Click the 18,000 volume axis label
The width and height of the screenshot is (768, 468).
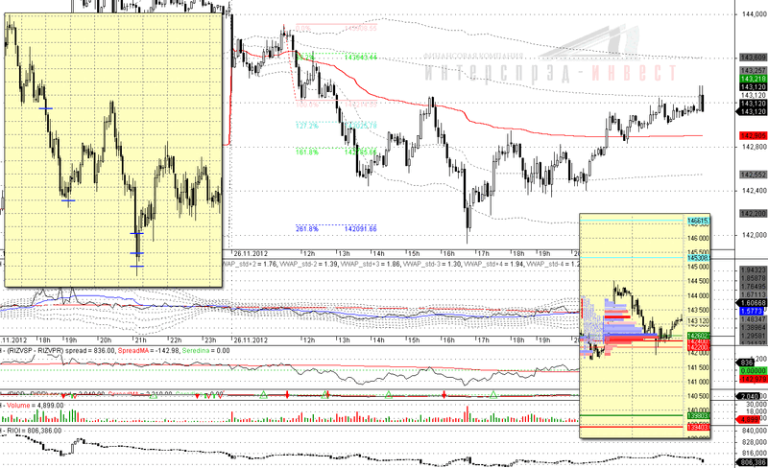756,411
